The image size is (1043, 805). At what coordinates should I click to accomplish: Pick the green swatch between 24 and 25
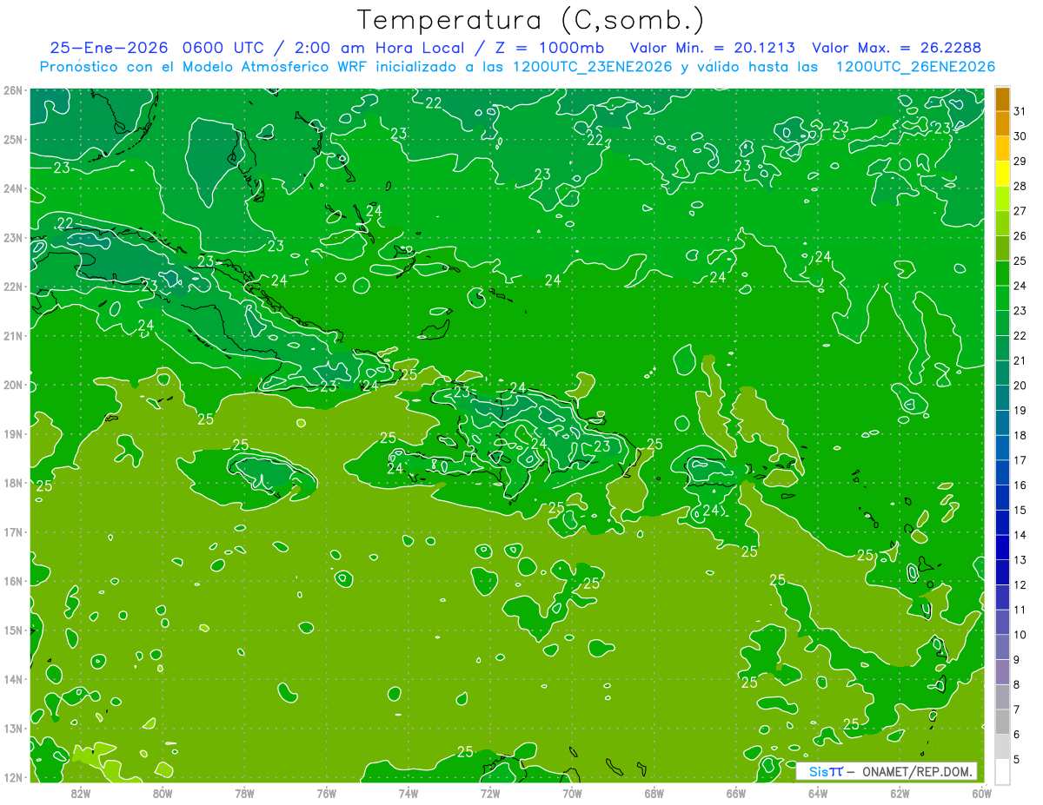[1002, 274]
